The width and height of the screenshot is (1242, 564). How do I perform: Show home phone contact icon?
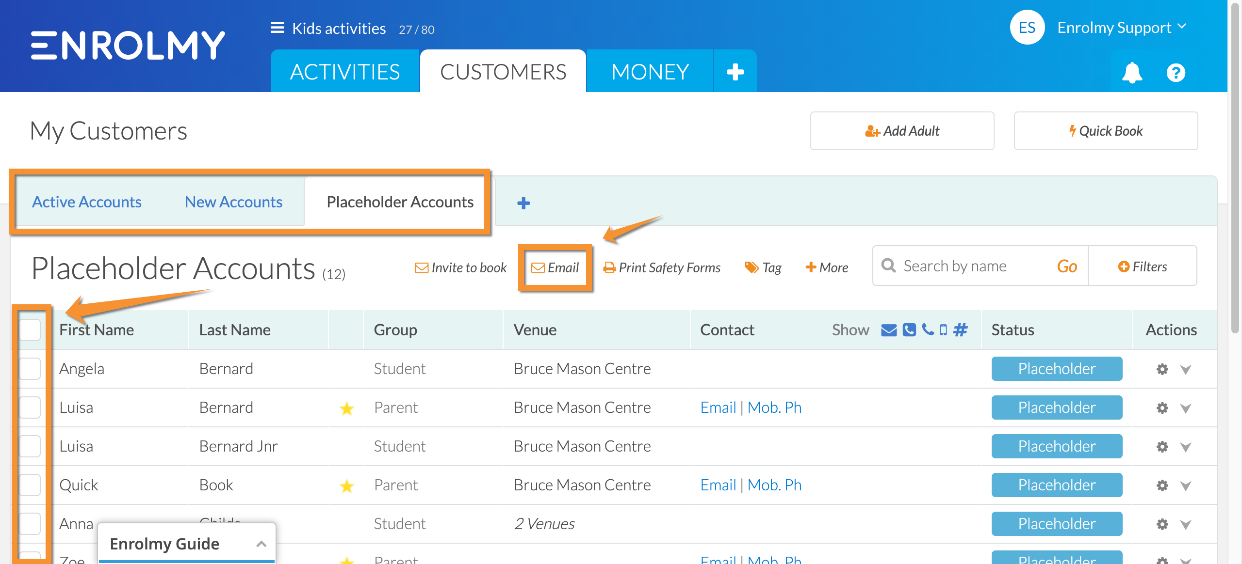909,330
